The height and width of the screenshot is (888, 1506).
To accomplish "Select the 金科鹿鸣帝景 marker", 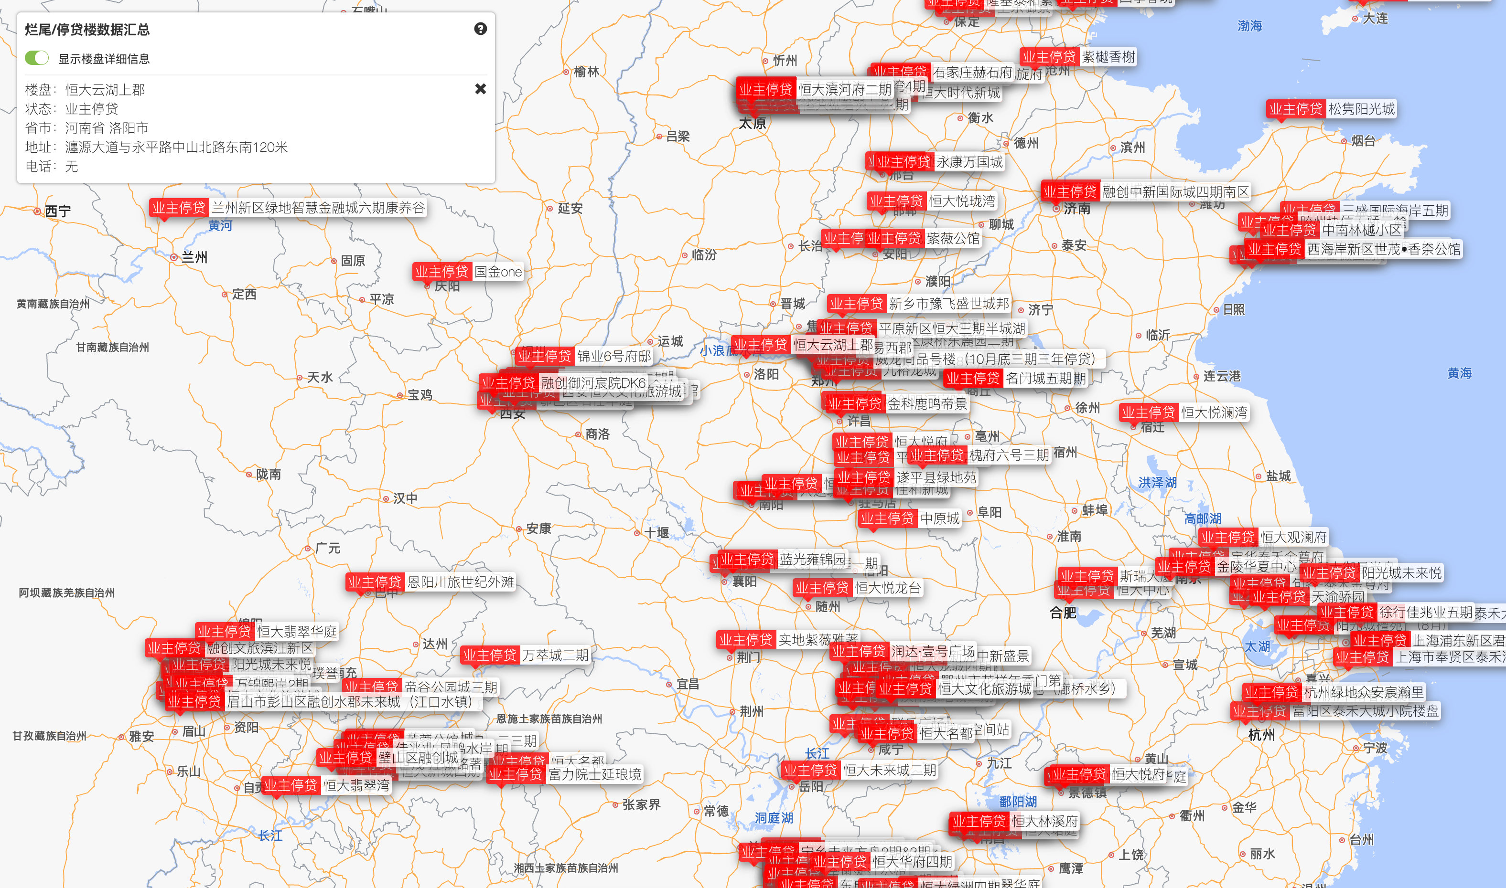I will click(x=897, y=404).
